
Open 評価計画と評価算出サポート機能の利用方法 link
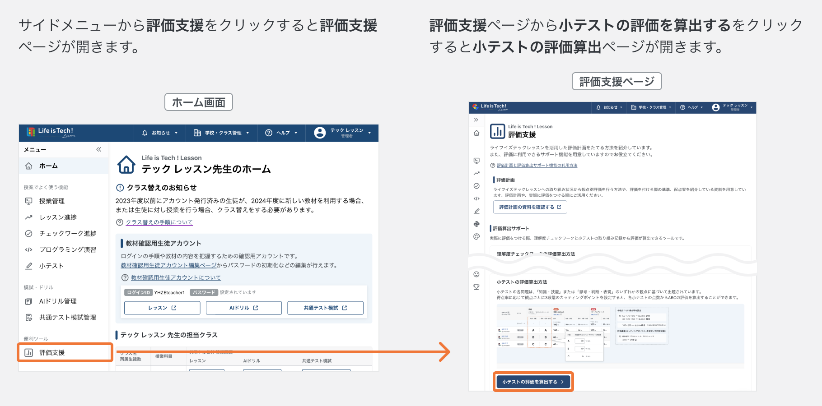pyautogui.click(x=537, y=166)
